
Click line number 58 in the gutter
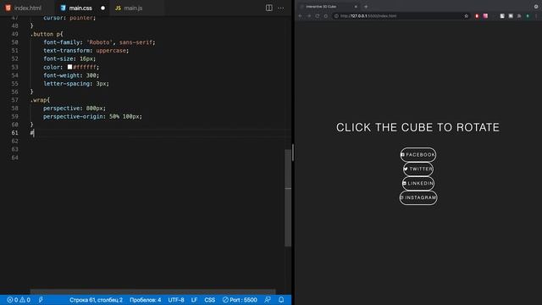[14, 108]
